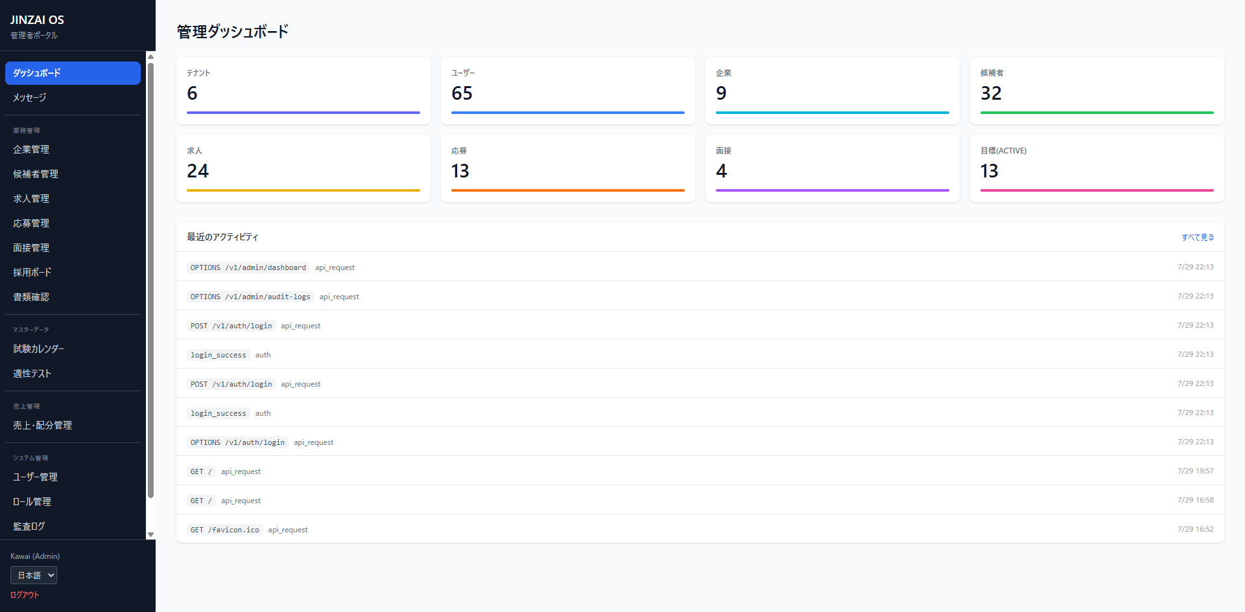
Task: Go to 企業管理 page
Action: pos(73,150)
